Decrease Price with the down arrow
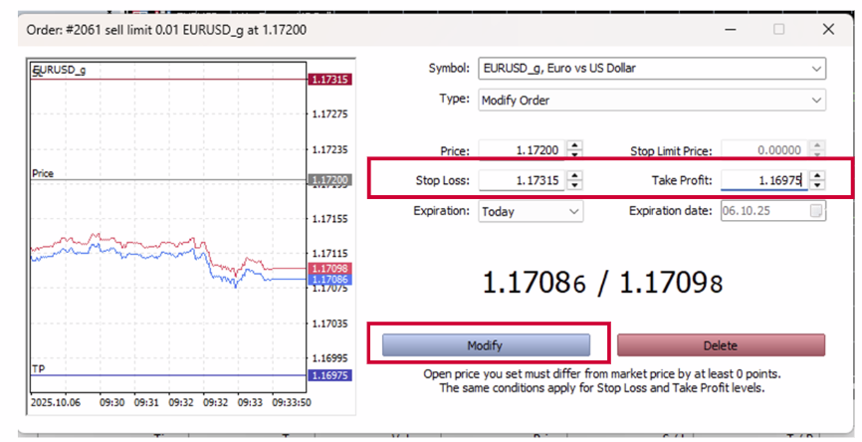The height and width of the screenshot is (442, 862). (x=574, y=154)
